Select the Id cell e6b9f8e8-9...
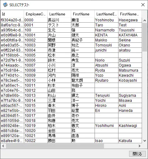Viewport: 148px width, 159px height. [12, 35]
